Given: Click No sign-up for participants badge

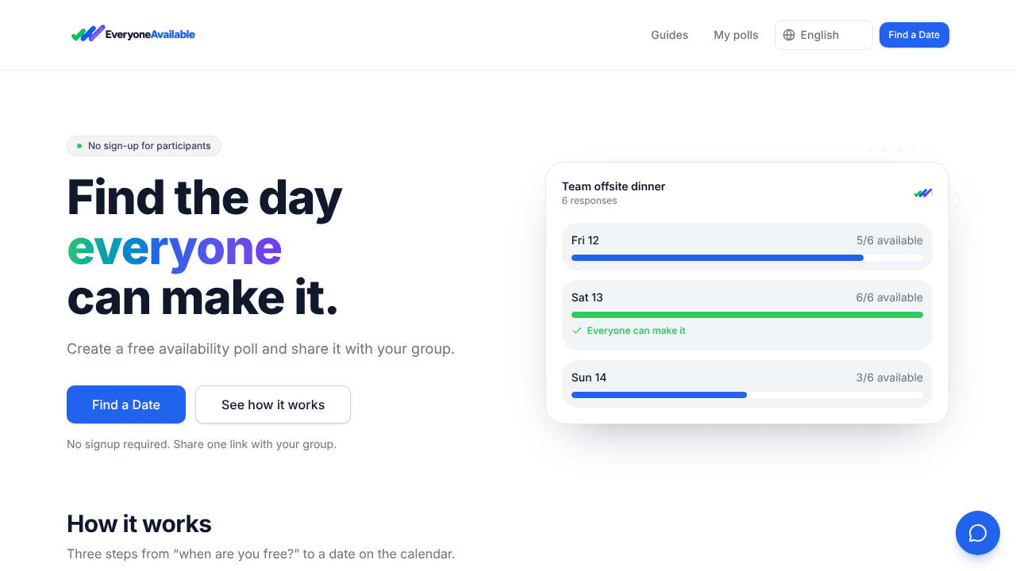Looking at the screenshot, I should [x=144, y=146].
